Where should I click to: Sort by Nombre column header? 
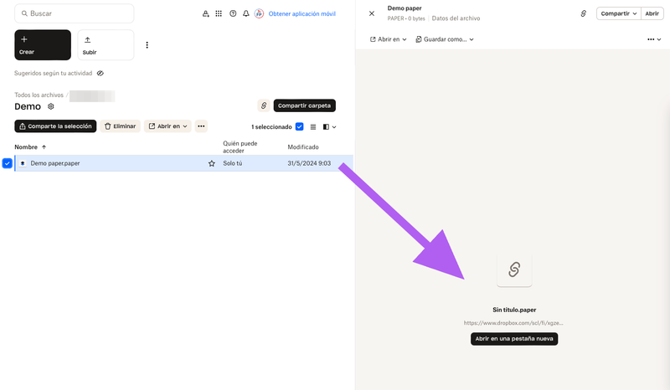[30, 147]
